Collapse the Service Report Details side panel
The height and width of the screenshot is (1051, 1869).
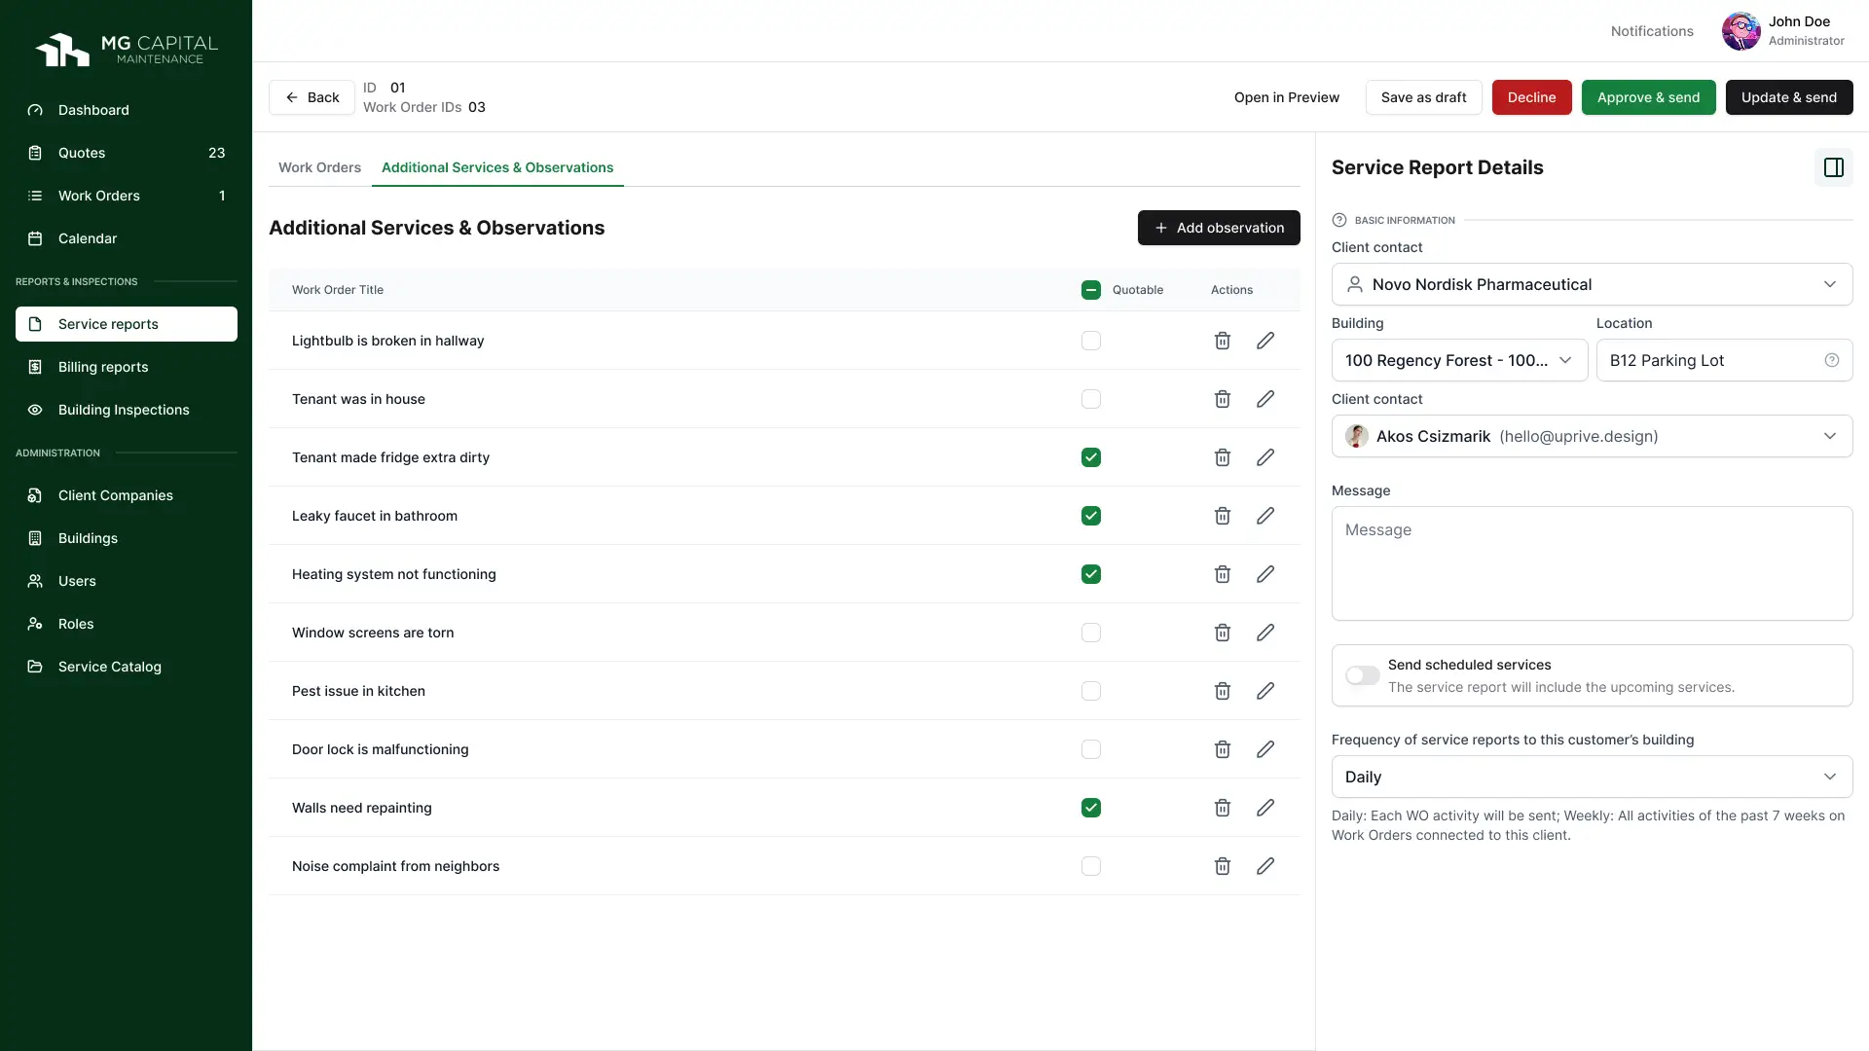[1833, 167]
